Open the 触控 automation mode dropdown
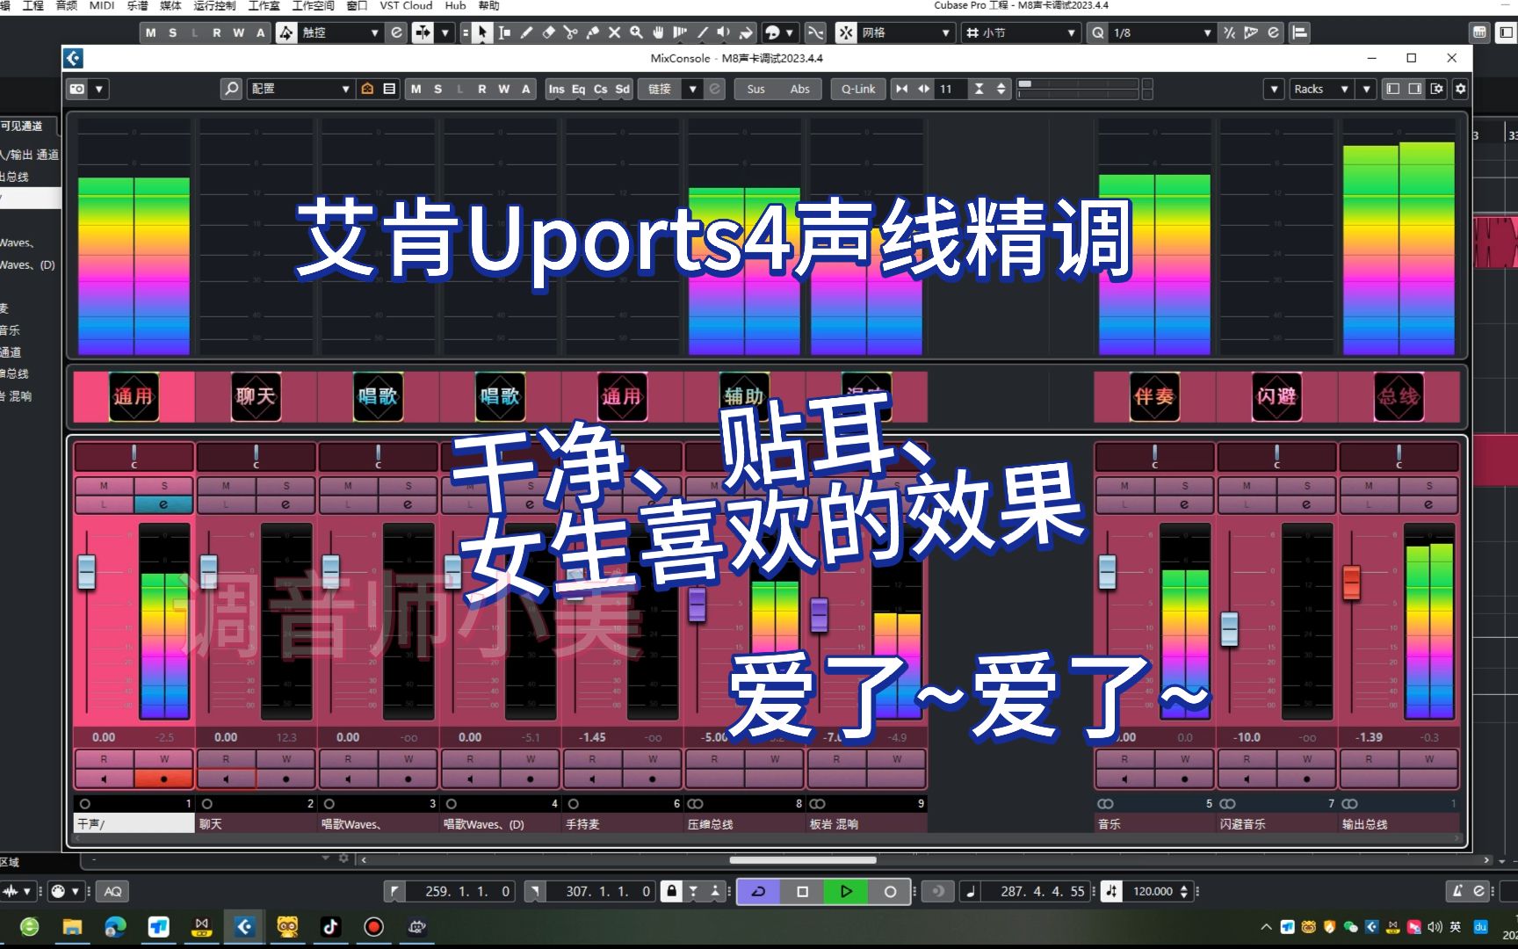Image resolution: width=1518 pixels, height=949 pixels. click(x=373, y=33)
